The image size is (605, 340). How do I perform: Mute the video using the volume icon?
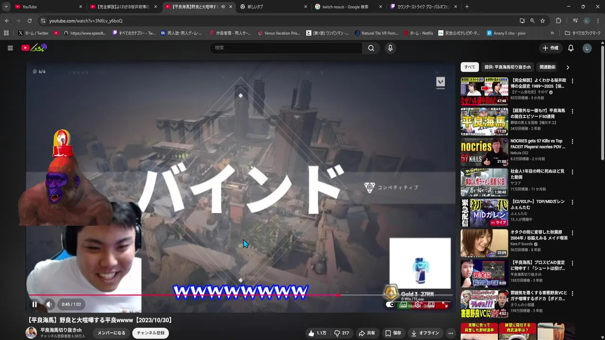pos(49,305)
